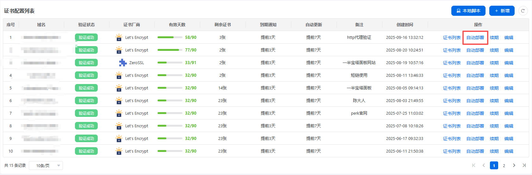Select page 1 in the pagination
This screenshot has height=175, width=532.
[x=494, y=166]
